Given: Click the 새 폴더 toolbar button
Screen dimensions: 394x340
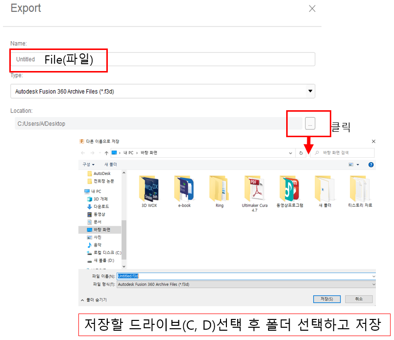Looking at the screenshot, I should 111,165.
